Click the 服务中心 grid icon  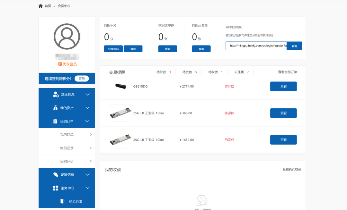pyautogui.click(x=56, y=188)
